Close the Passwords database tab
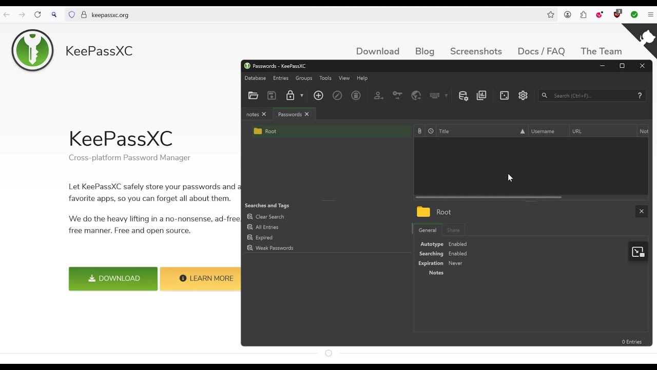 [x=306, y=114]
